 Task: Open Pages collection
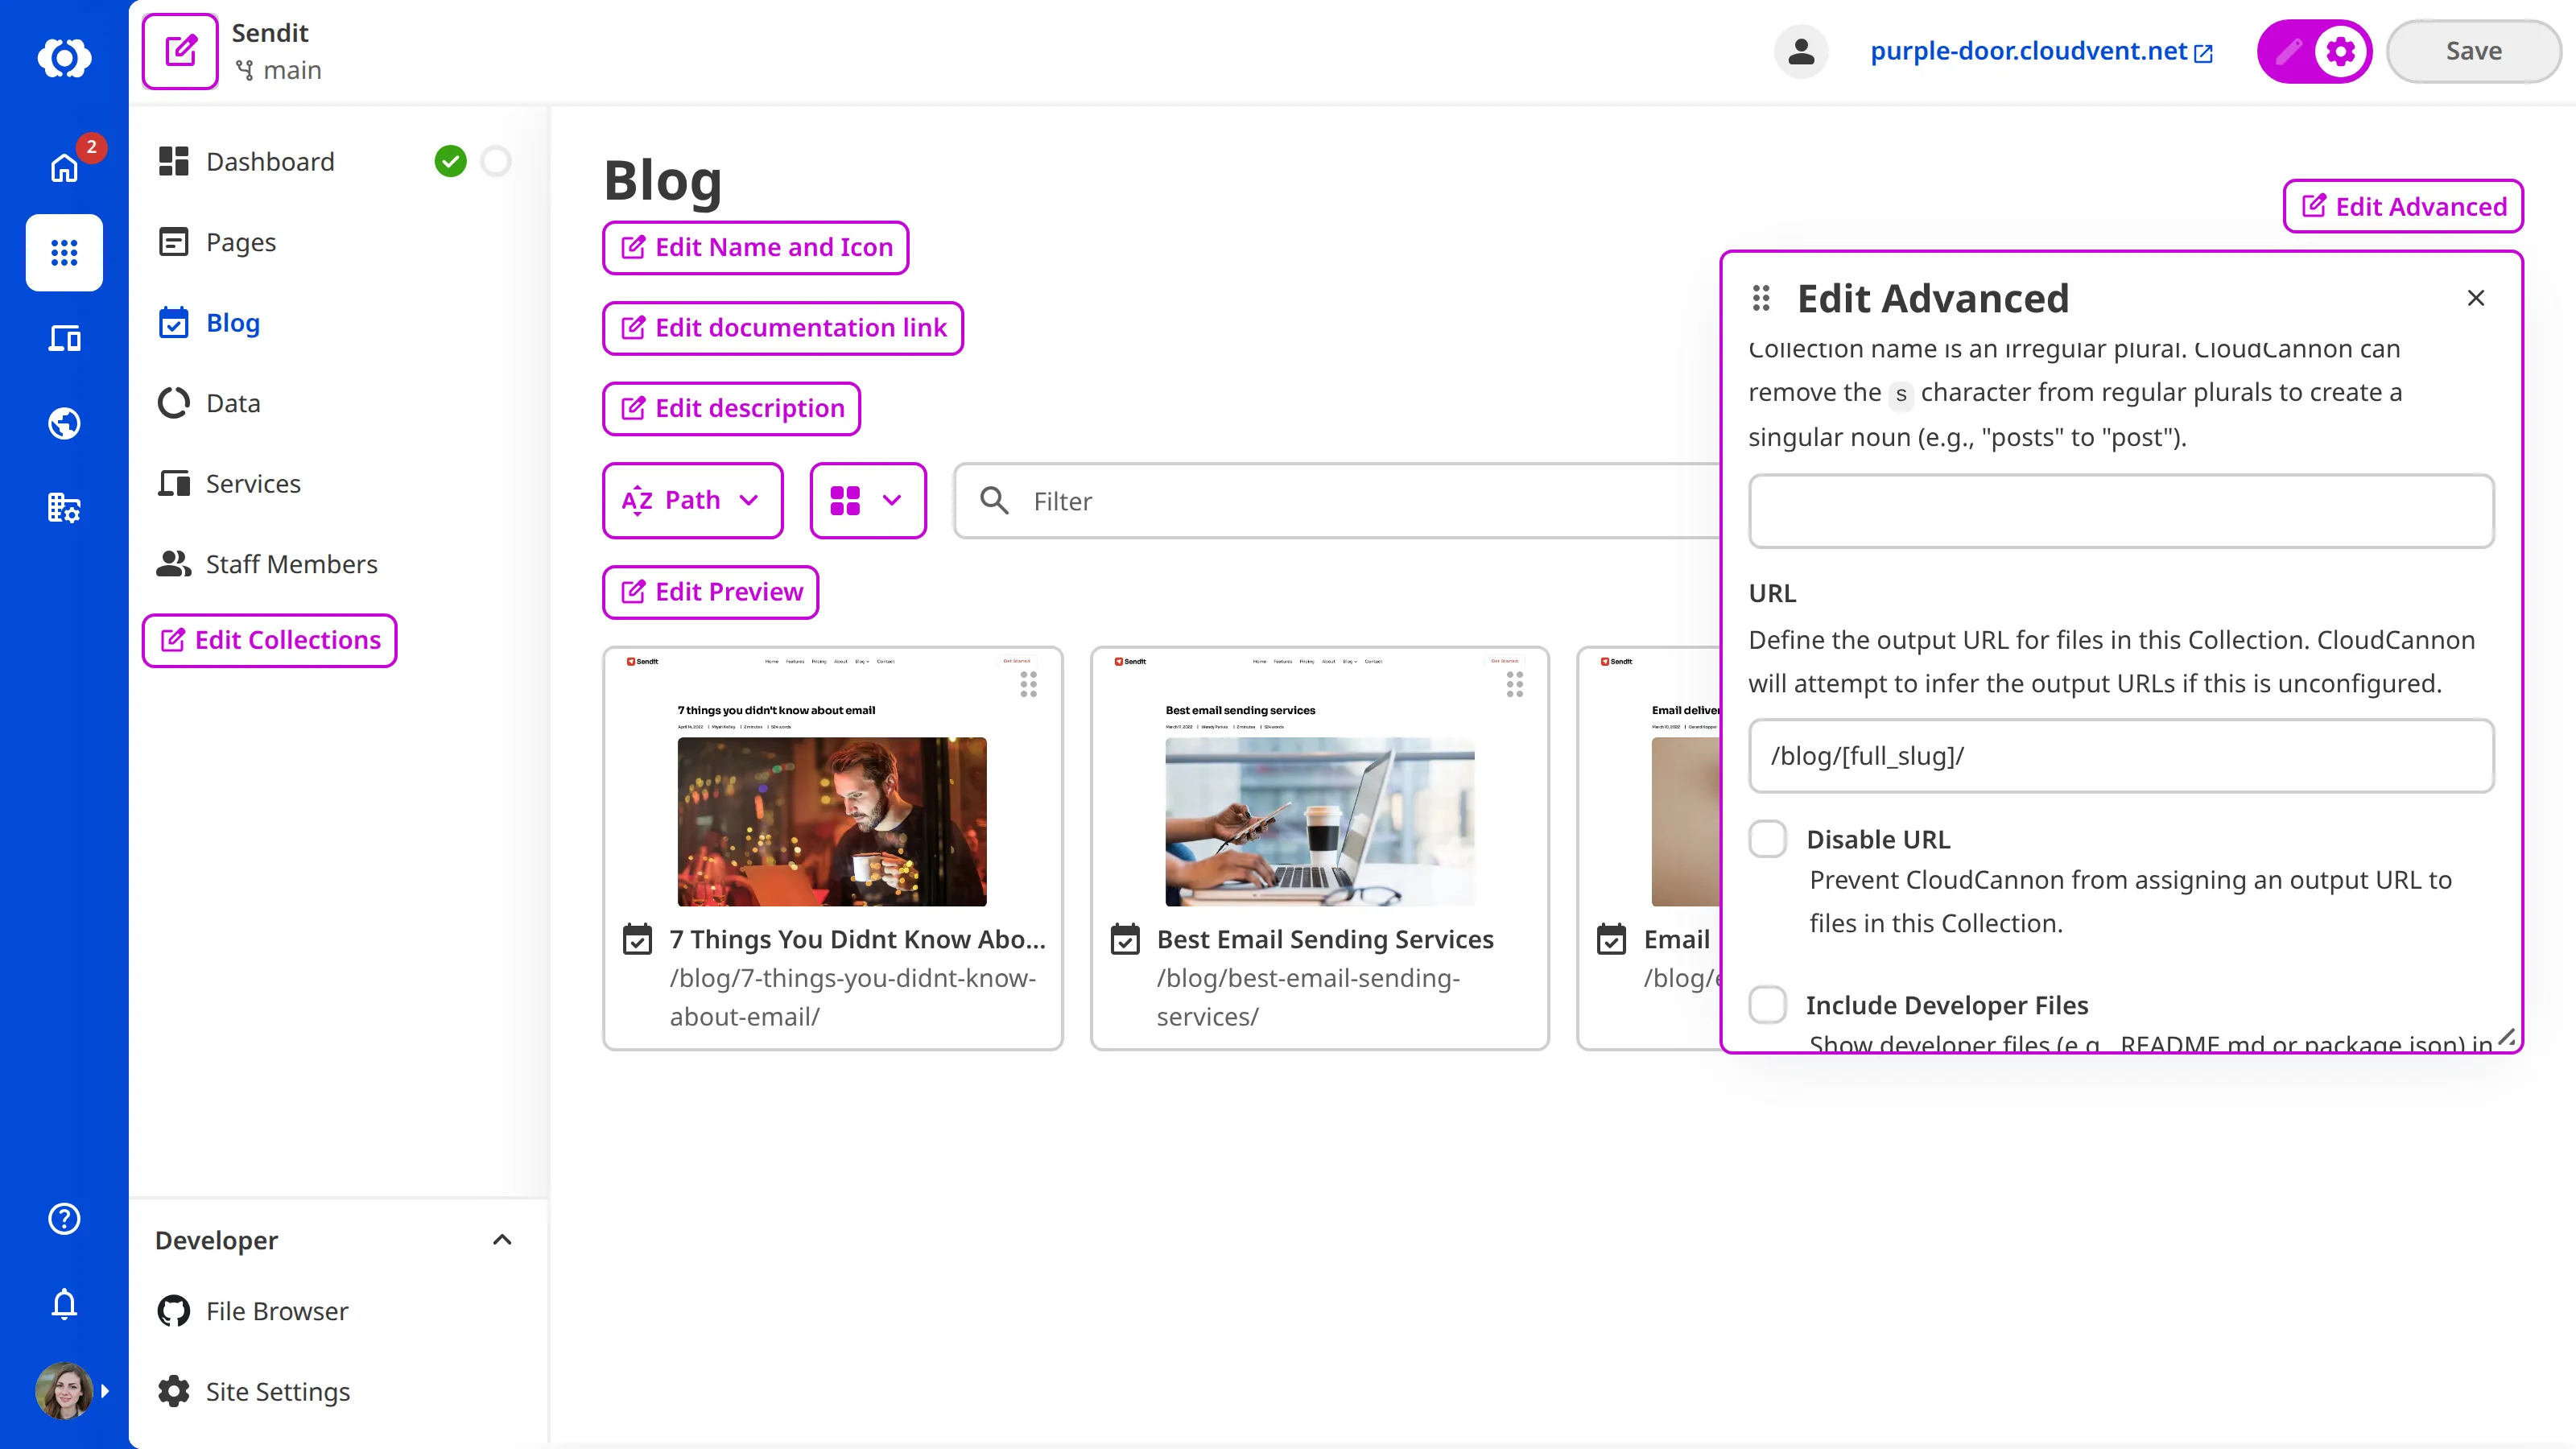pyautogui.click(x=240, y=242)
